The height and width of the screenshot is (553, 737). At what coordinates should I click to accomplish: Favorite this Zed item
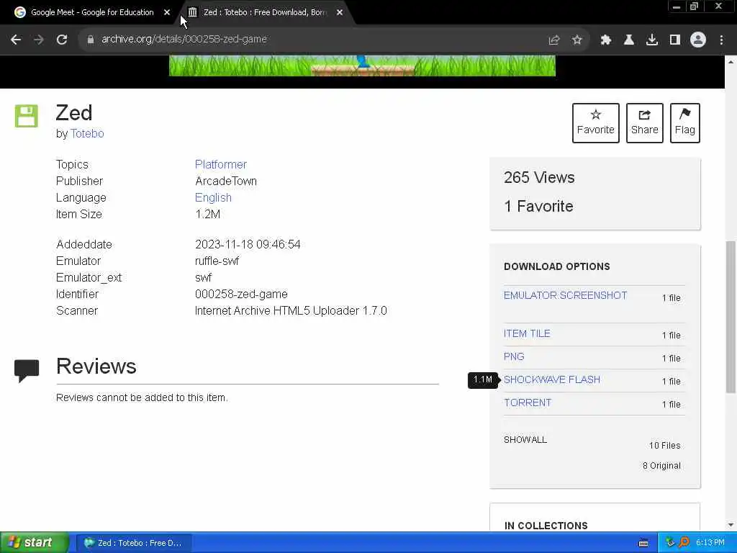[x=595, y=122]
